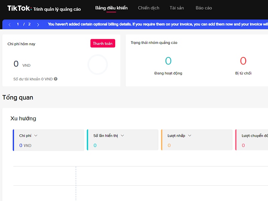The image size is (268, 201).
Task: Click the teal 0 under Số lần hiển thị
Action: pos(95,145)
